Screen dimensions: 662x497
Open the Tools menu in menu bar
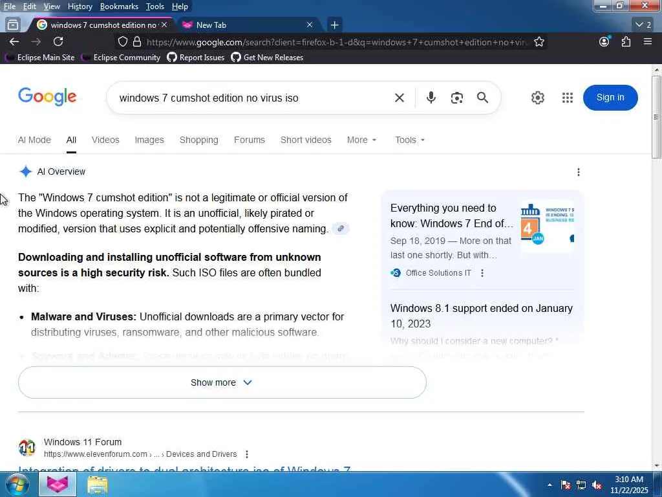pos(155,6)
